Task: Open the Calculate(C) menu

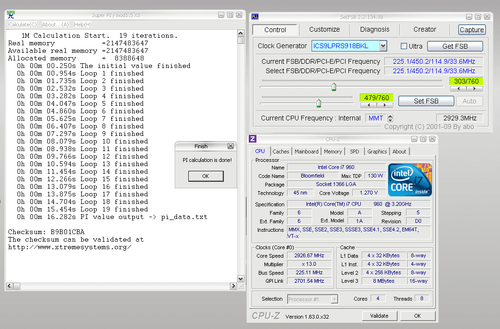Action: pyautogui.click(x=22, y=25)
